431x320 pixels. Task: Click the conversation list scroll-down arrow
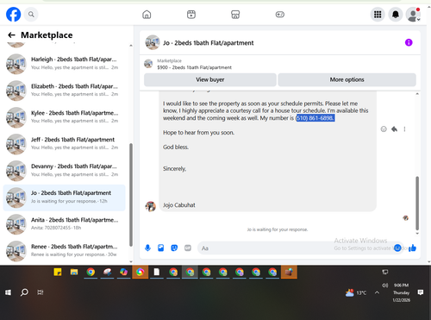point(131,261)
